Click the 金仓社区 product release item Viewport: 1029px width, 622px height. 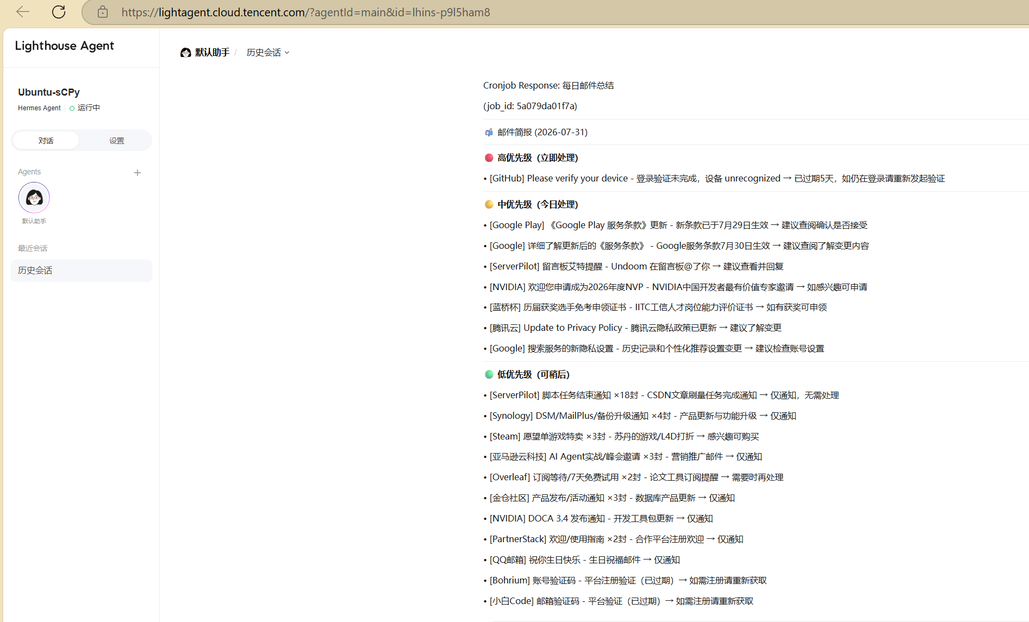[609, 498]
